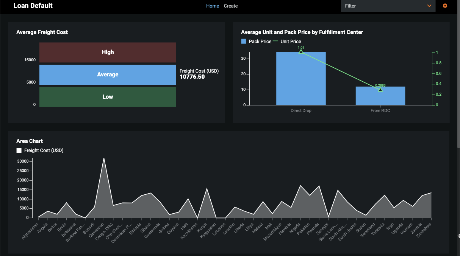The width and height of the screenshot is (460, 256).
Task: Click the Direct Drop unit price triangle marker
Action: pos(301,51)
